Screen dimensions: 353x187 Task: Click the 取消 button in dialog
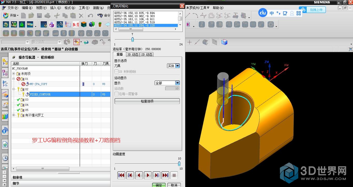174,185
